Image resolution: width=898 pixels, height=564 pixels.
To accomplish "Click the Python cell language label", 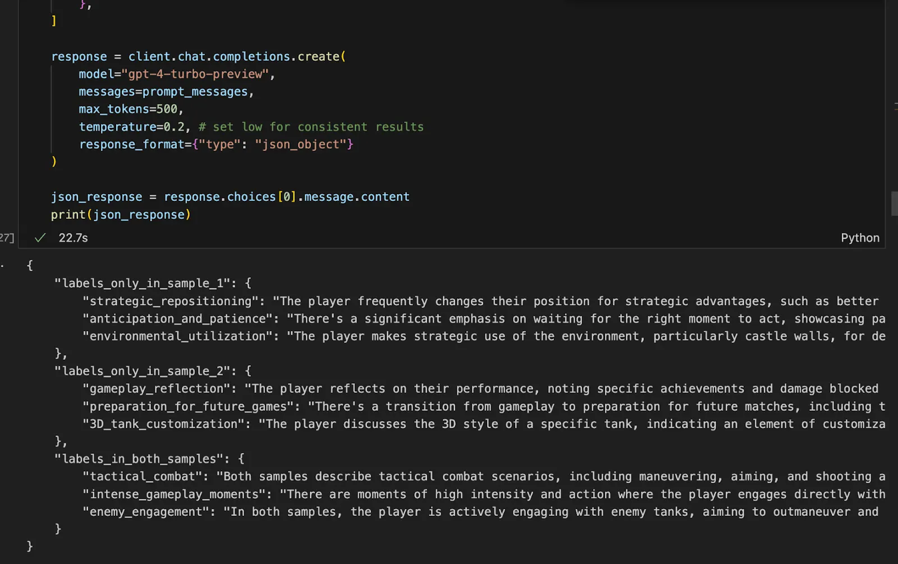I will click(860, 238).
